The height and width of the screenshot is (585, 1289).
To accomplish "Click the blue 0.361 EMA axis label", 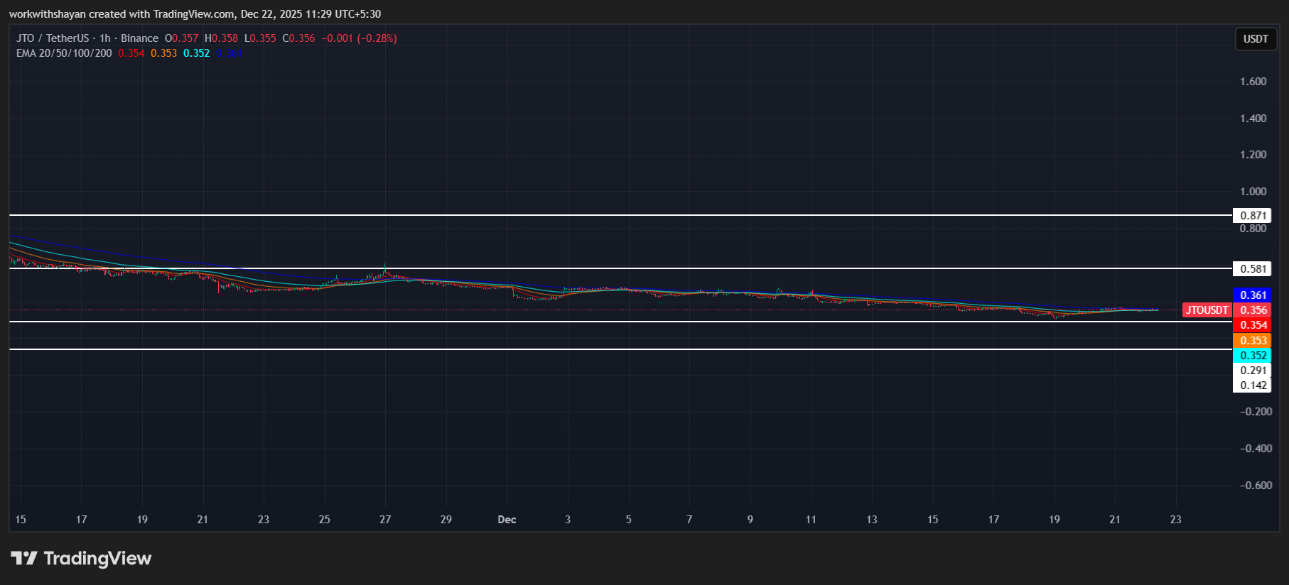I will pyautogui.click(x=1253, y=295).
